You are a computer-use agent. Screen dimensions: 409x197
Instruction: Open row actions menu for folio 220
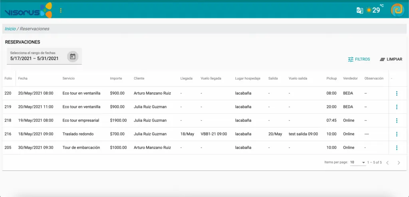(397, 94)
